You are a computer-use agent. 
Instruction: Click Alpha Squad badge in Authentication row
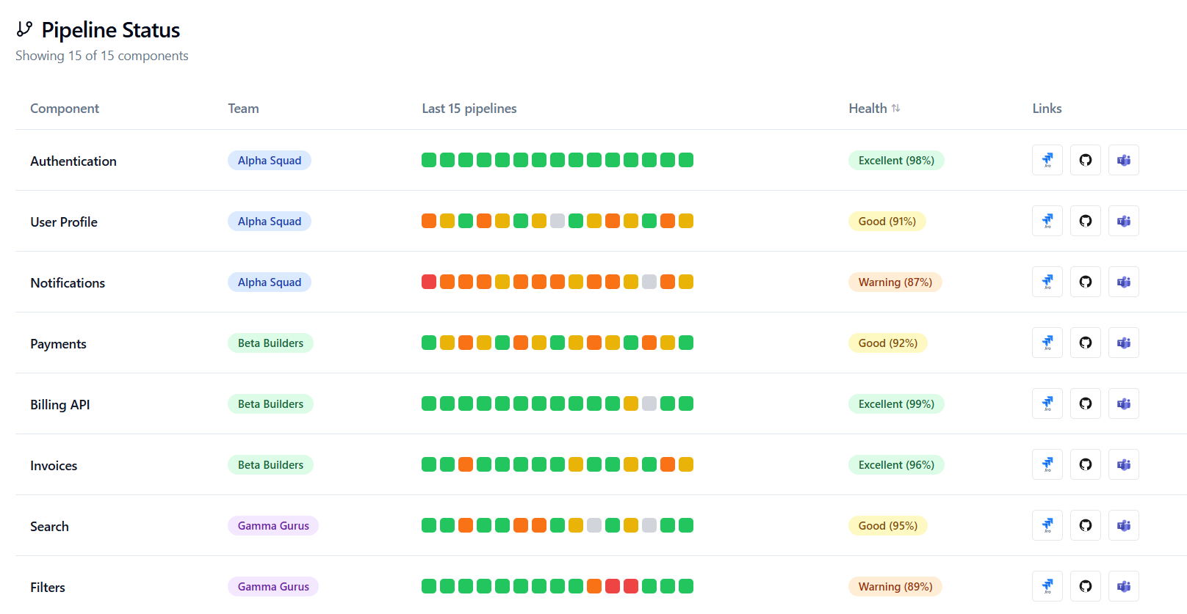coord(270,160)
